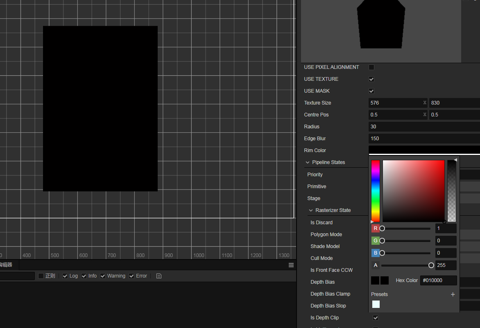Click the Depth Bias Slop label
Screen dimensions: 480x328
328,306
